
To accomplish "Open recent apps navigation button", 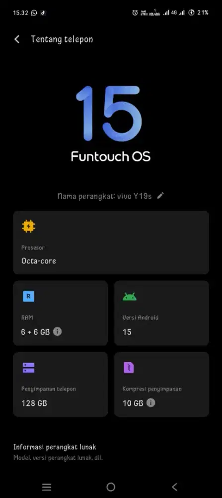I will [x=47, y=487].
